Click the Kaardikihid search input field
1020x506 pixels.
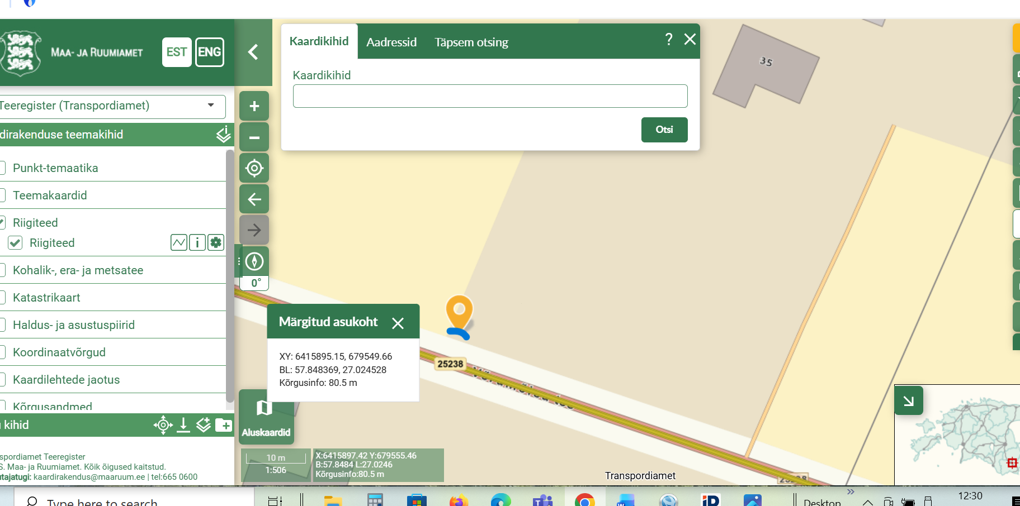click(490, 96)
